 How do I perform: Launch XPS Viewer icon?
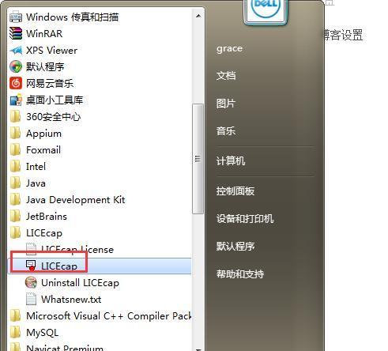(16, 51)
